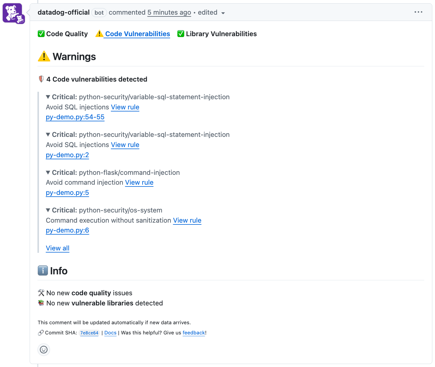The height and width of the screenshot is (367, 435).
Task: View rule for command injection
Action: tap(139, 183)
